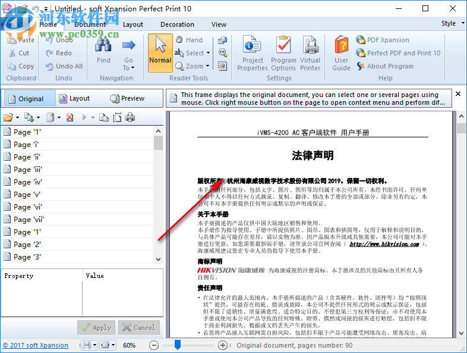Click the printer icon in page toolbar
467x353 pixels.
(130, 117)
